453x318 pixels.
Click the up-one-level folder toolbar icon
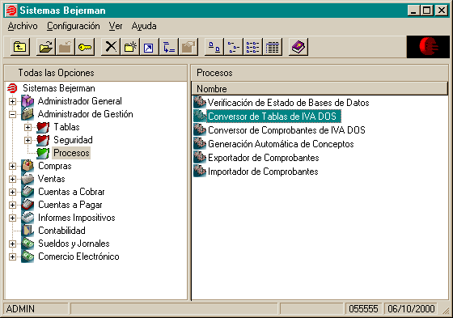tap(20, 47)
